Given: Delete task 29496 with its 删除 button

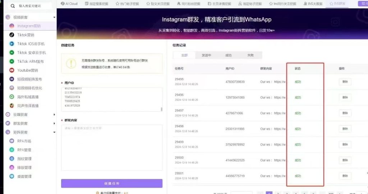Looking at the screenshot, I should pyautogui.click(x=345, y=97).
